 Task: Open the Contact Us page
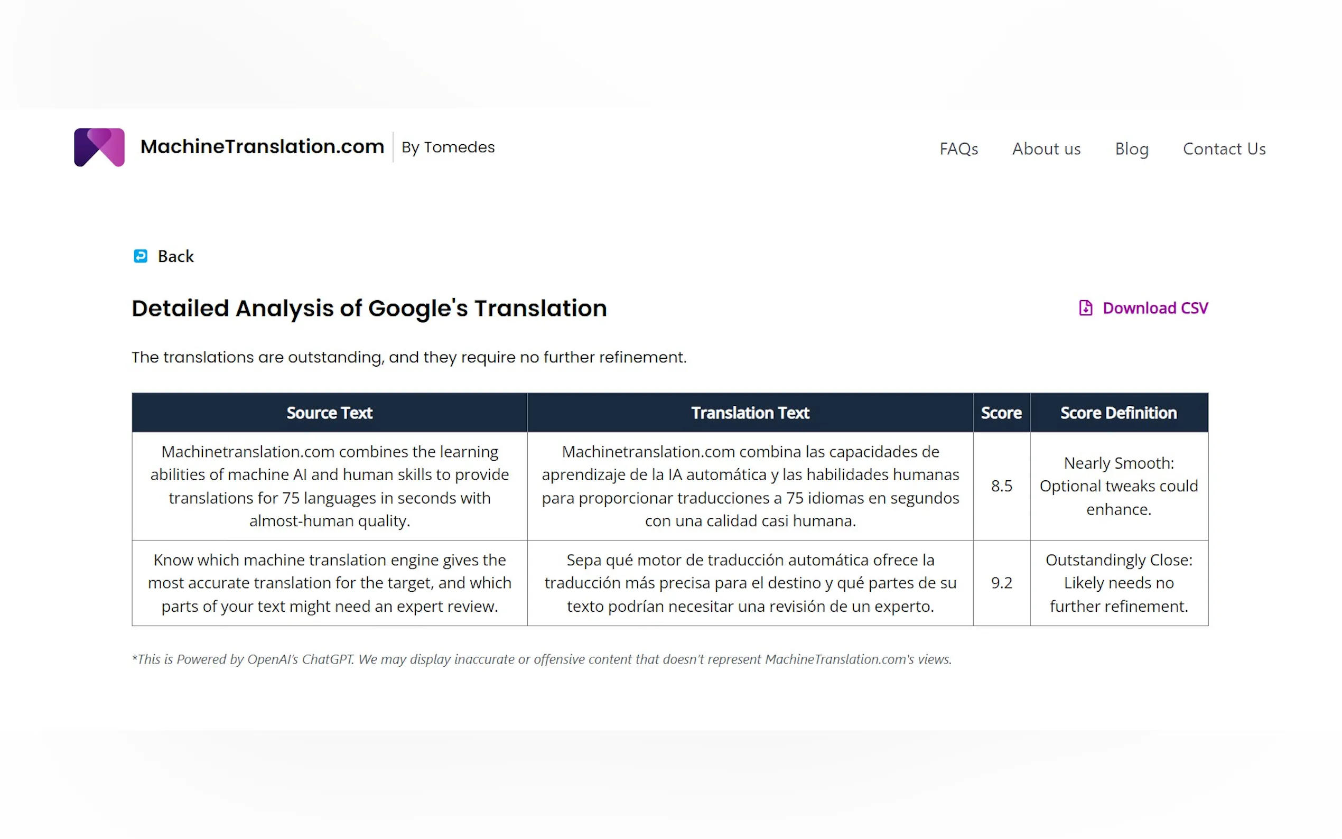(x=1224, y=148)
